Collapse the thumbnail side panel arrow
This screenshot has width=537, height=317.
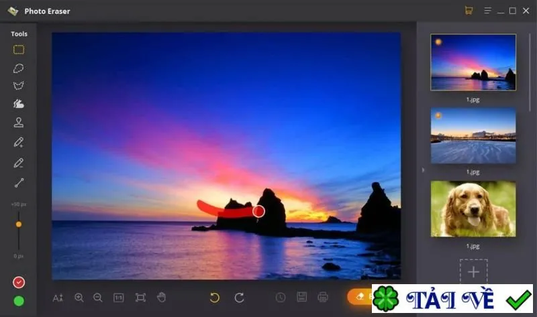tap(424, 170)
